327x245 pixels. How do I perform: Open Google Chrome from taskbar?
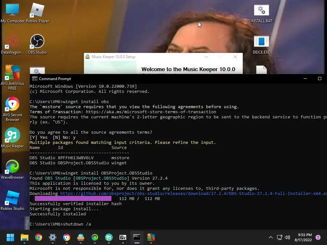tap(39, 237)
